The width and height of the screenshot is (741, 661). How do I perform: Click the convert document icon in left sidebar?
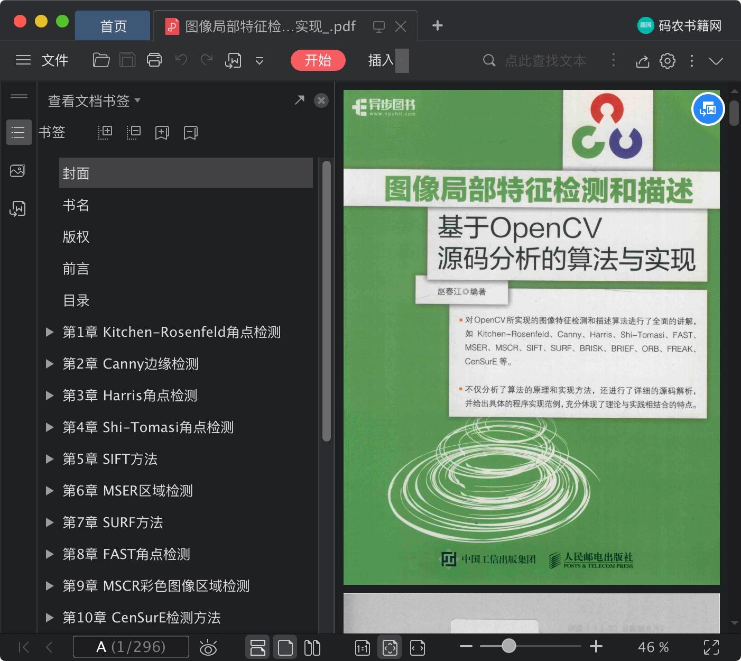tap(17, 209)
